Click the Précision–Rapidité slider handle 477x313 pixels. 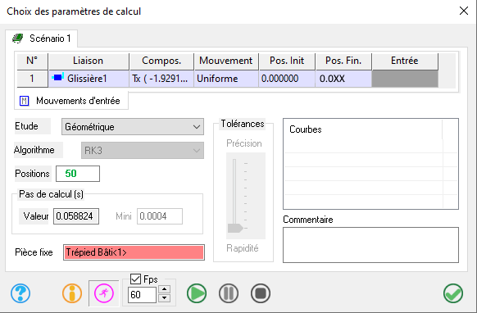tap(235, 228)
